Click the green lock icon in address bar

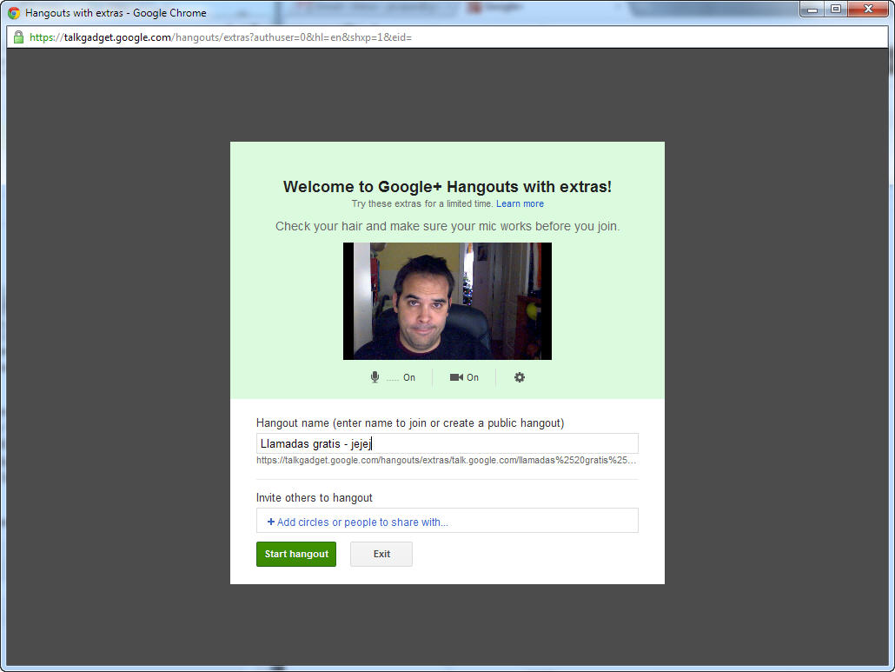coord(18,37)
